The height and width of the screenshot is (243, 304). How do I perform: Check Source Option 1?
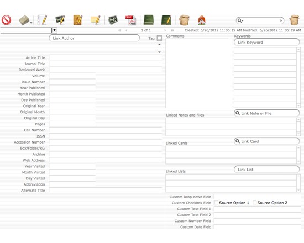click(216, 203)
